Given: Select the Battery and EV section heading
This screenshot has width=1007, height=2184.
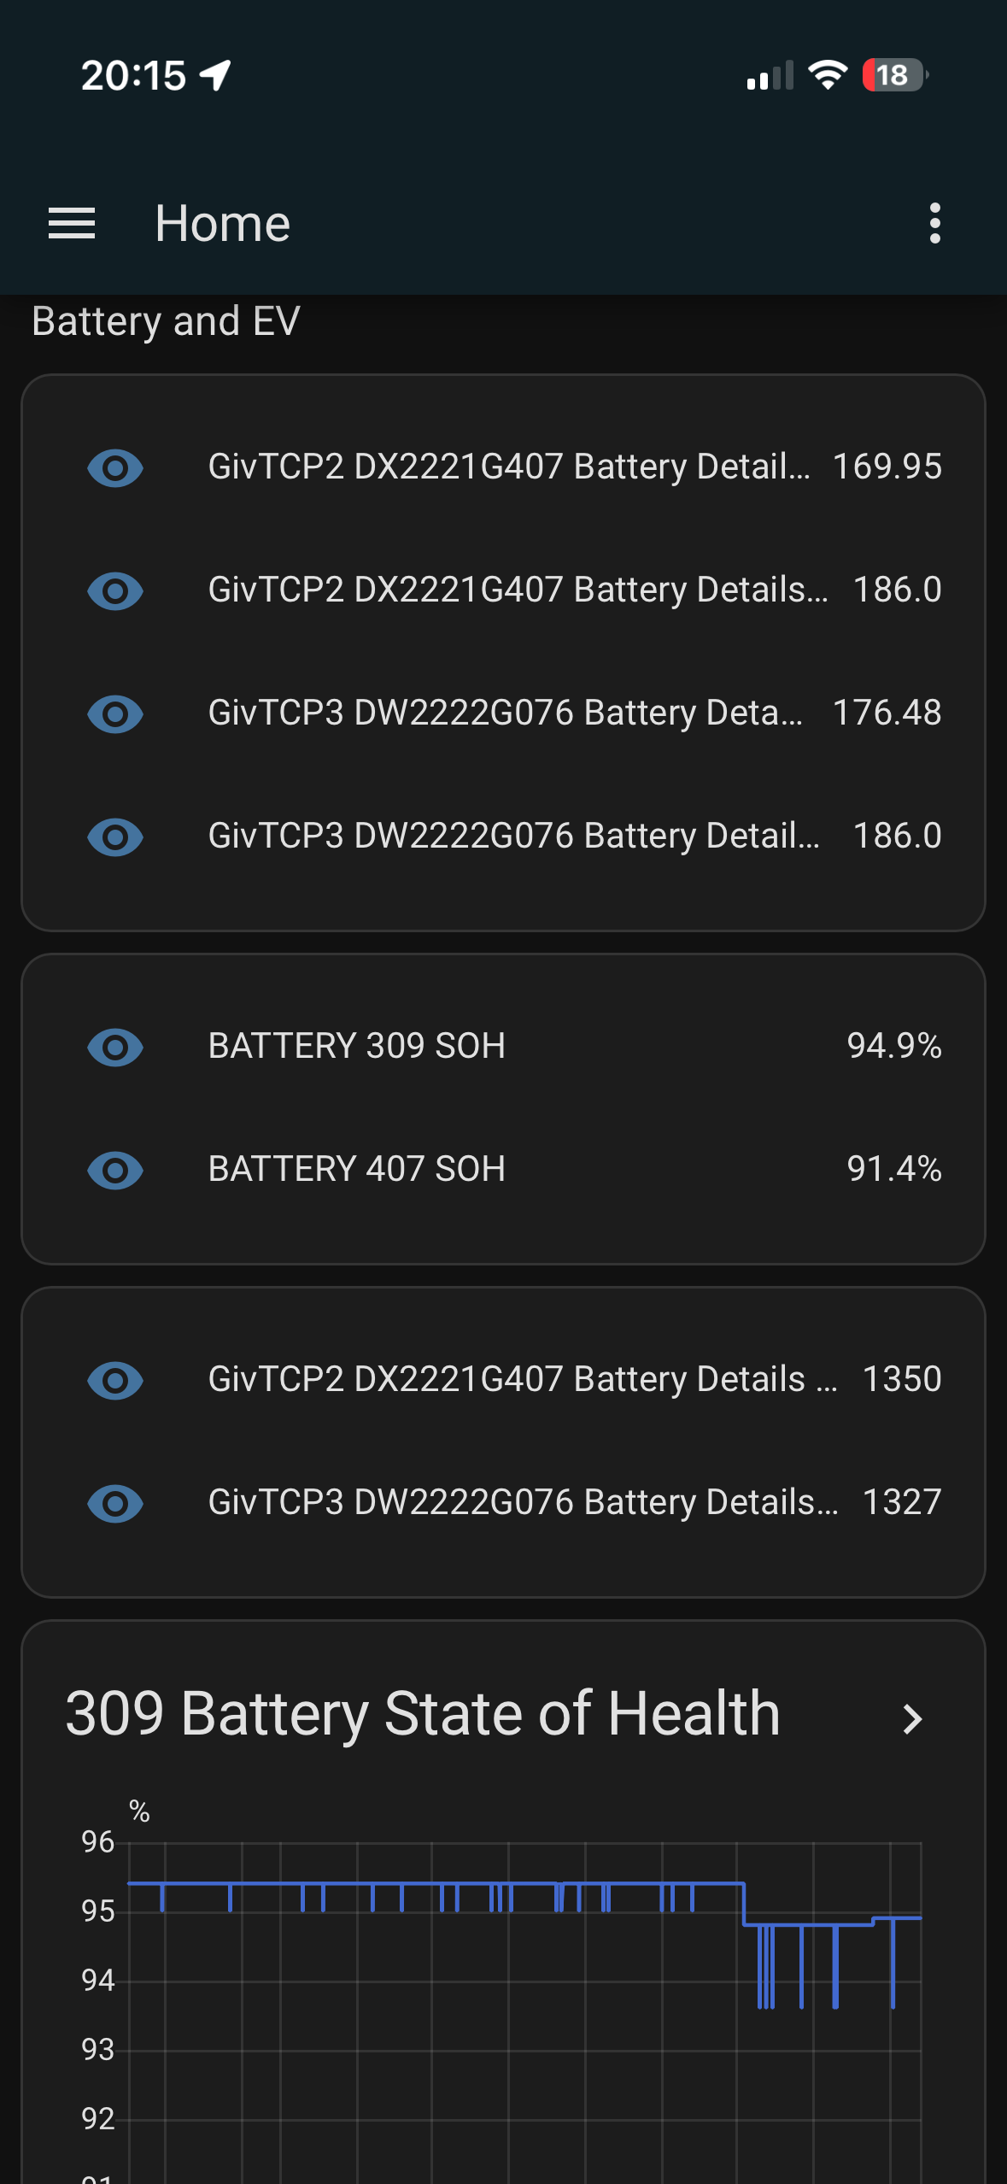Looking at the screenshot, I should (166, 321).
